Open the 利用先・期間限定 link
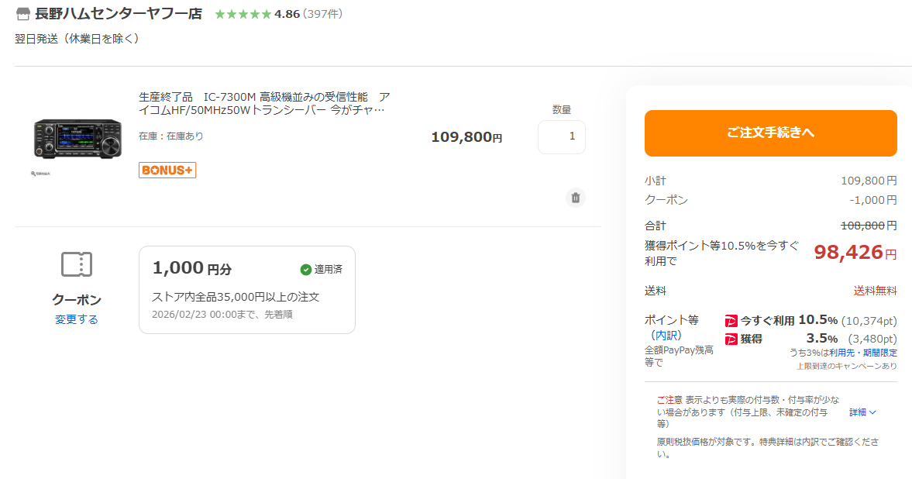 862,353
